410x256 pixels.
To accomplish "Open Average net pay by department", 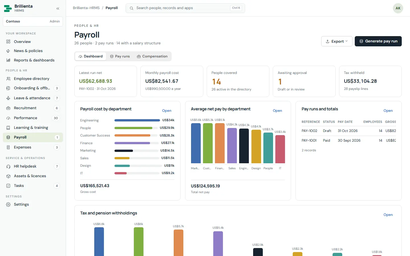I will point(277,111).
